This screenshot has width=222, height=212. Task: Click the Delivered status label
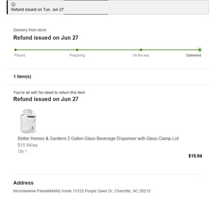click(194, 55)
